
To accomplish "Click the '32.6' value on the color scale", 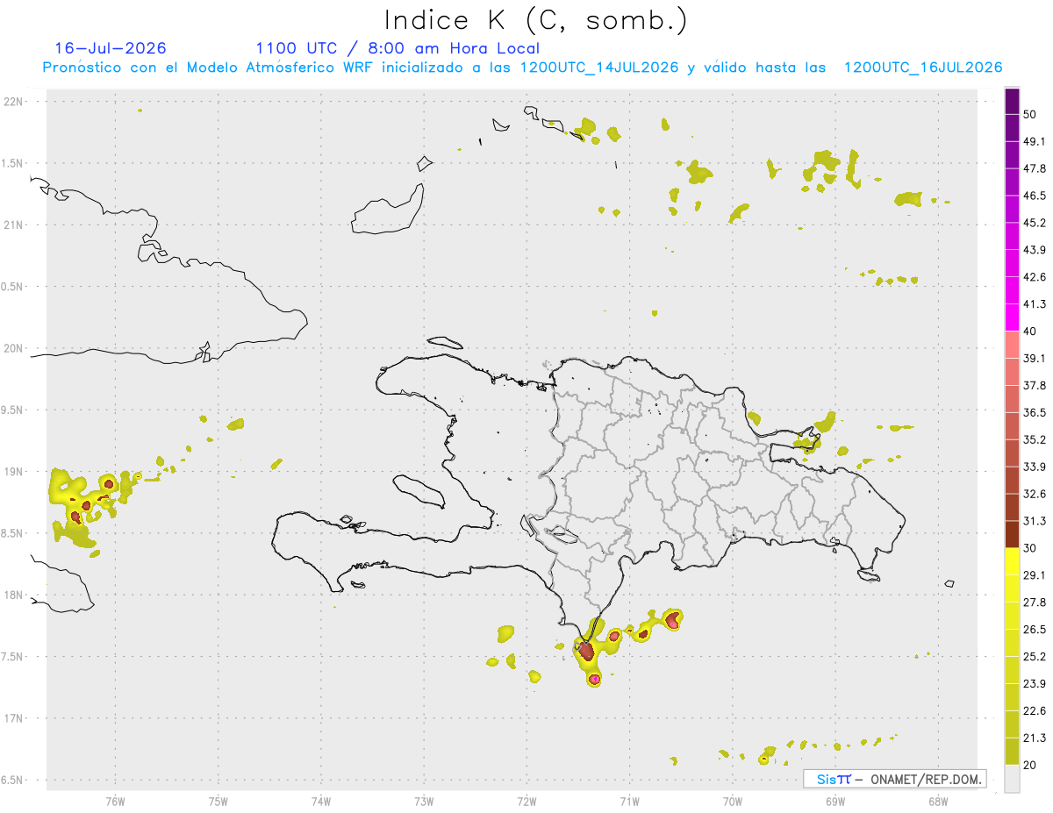I will [1035, 494].
